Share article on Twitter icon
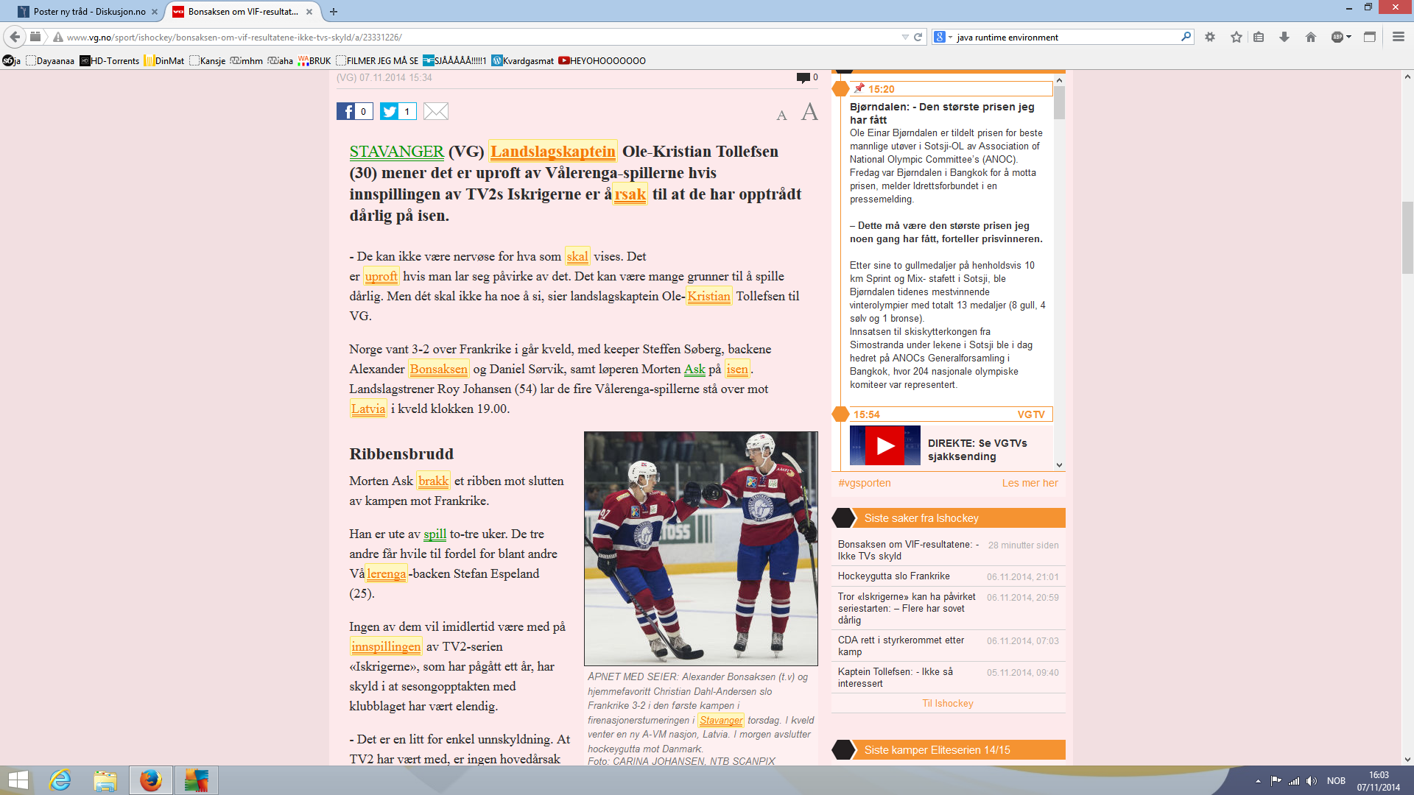The width and height of the screenshot is (1414, 795). [x=398, y=111]
